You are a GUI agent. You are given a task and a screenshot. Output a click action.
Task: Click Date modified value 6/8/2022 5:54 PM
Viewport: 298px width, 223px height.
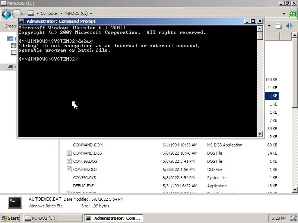tap(107, 199)
